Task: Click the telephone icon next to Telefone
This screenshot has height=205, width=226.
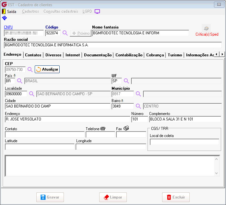Action: 103,129
